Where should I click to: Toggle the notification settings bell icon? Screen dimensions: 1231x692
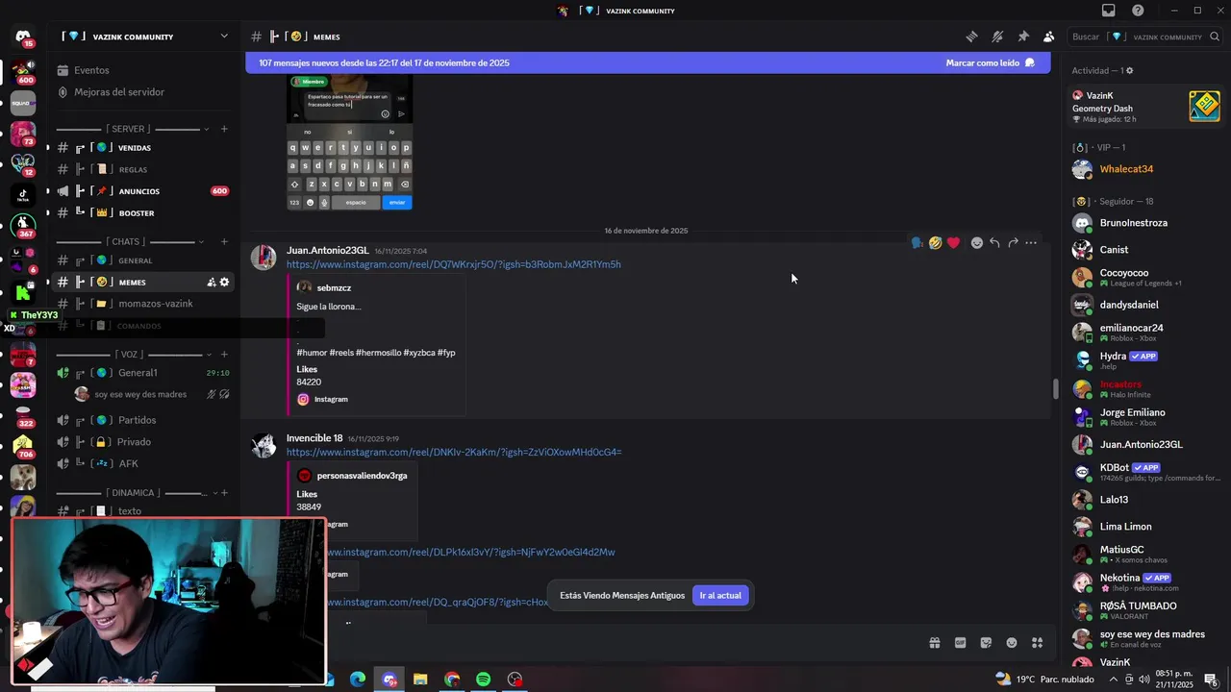(997, 37)
